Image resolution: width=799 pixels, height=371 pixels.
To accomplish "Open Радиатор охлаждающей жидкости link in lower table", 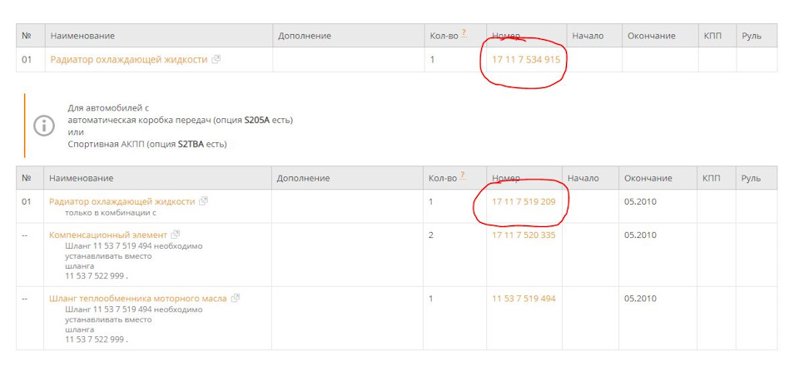I will pyautogui.click(x=122, y=201).
